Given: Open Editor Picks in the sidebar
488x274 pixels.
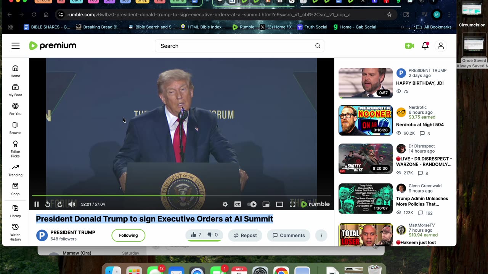Looking at the screenshot, I should (x=15, y=149).
